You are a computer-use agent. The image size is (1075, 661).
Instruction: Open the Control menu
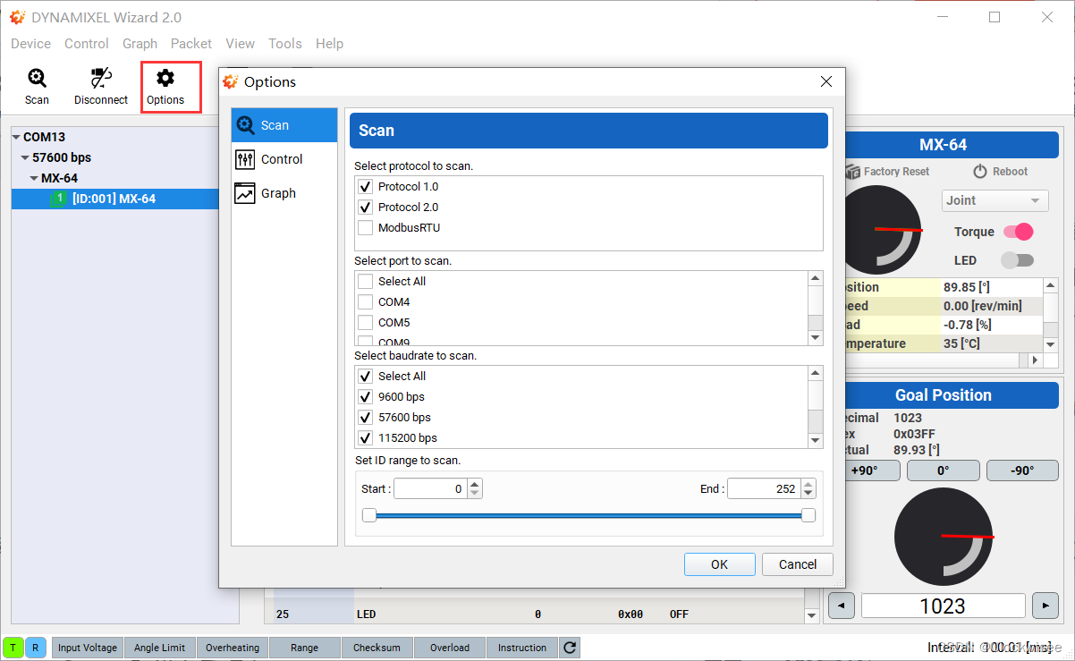pos(87,44)
